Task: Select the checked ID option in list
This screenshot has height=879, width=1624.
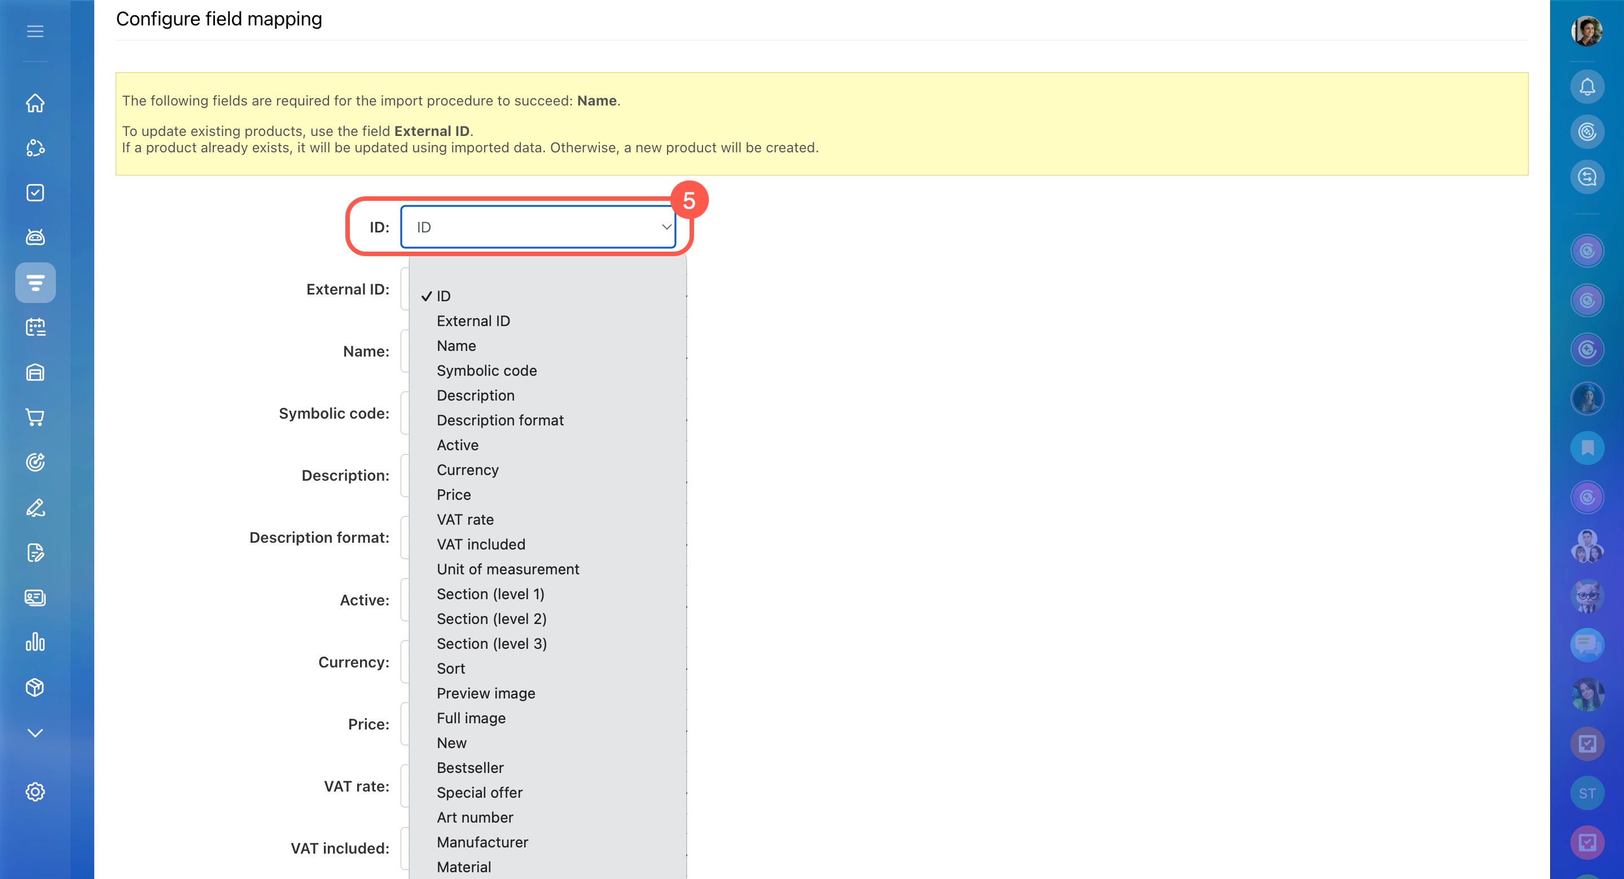Action: (443, 296)
